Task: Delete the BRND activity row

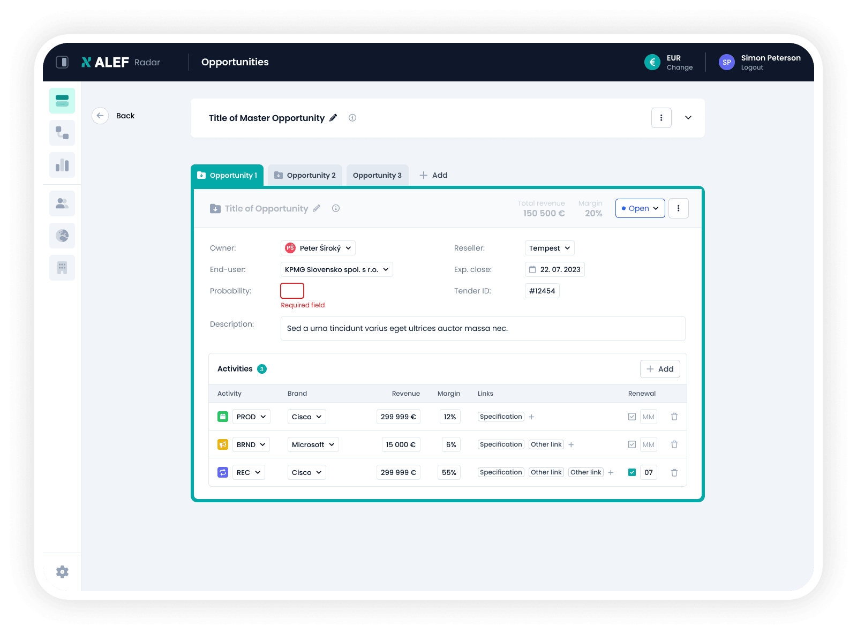Action: pyautogui.click(x=674, y=444)
